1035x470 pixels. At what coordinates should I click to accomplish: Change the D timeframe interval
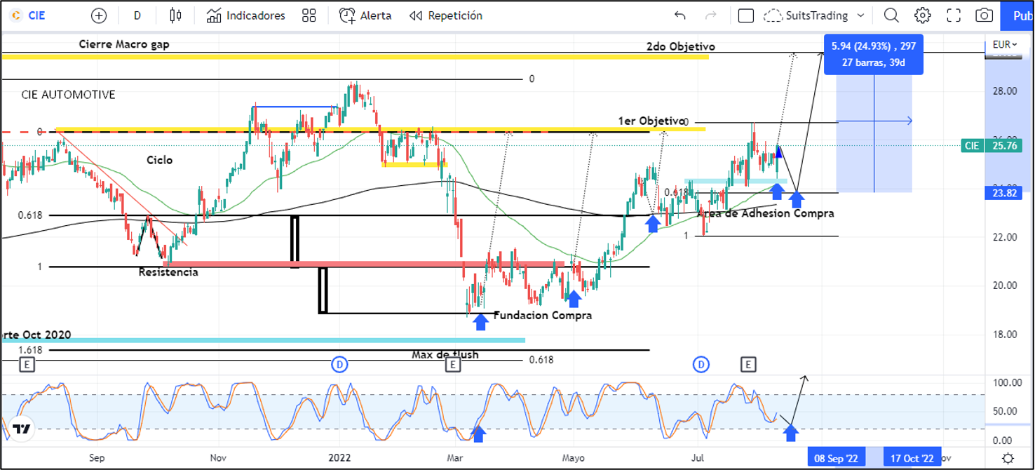137,15
